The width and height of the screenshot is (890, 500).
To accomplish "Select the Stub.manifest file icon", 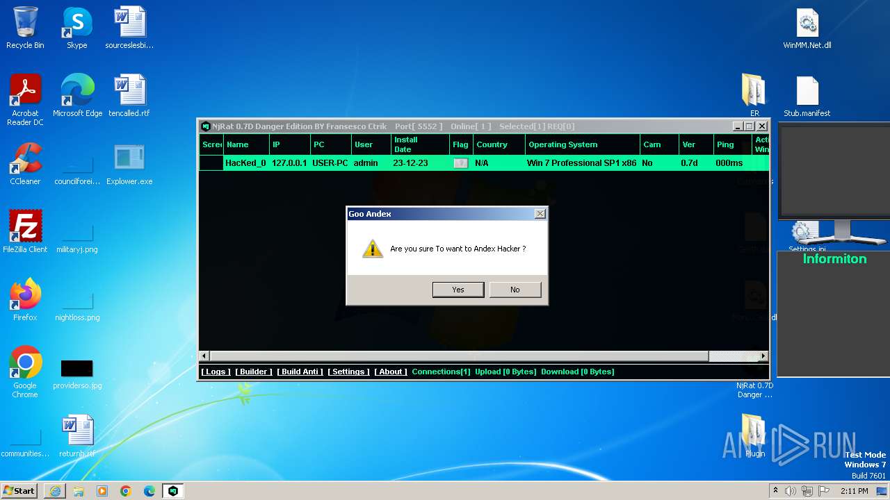I will point(807,96).
